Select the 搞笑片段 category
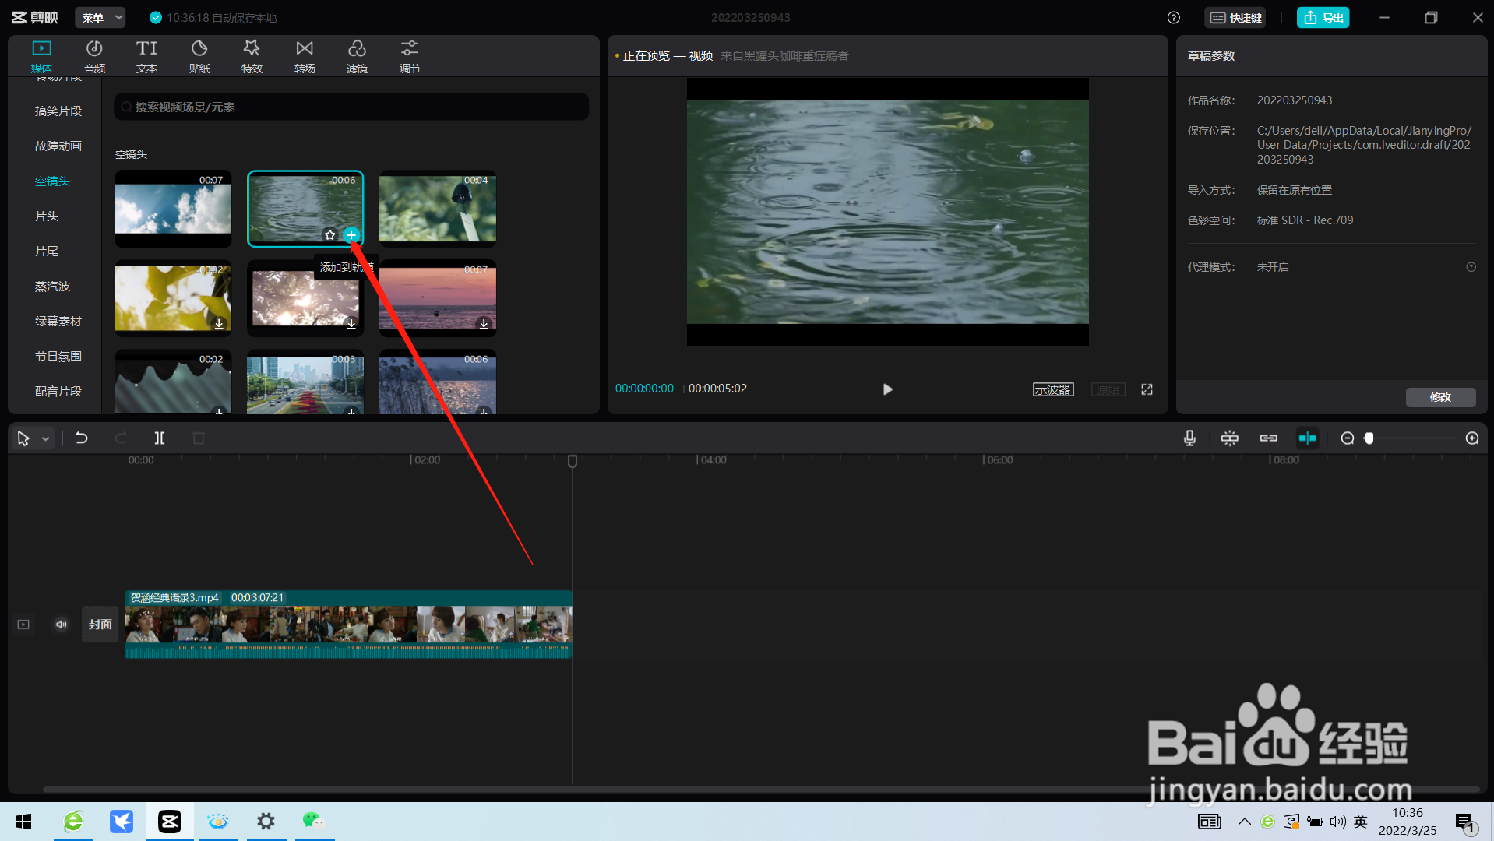This screenshot has height=841, width=1494. [58, 111]
